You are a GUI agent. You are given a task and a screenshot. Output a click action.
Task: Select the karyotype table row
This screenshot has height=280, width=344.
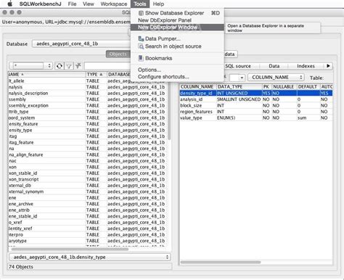89,241
